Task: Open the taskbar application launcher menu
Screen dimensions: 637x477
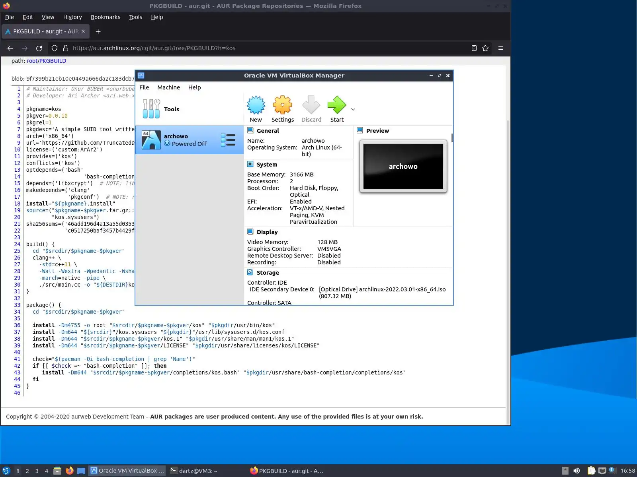Action: tap(6, 471)
